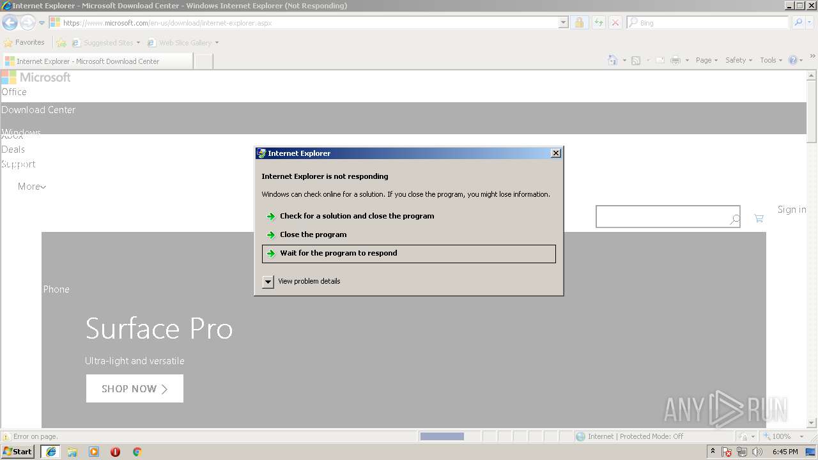Click the 6:45 PM taskbar clock
The height and width of the screenshot is (460, 818).
click(x=785, y=452)
